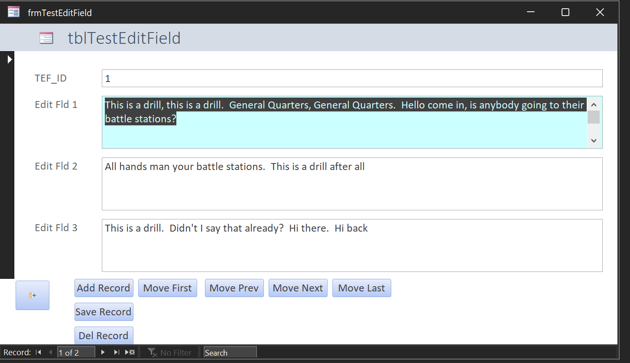This screenshot has height=363, width=630.
Task: Go to previous record navigation arrow
Action: (x=51, y=352)
